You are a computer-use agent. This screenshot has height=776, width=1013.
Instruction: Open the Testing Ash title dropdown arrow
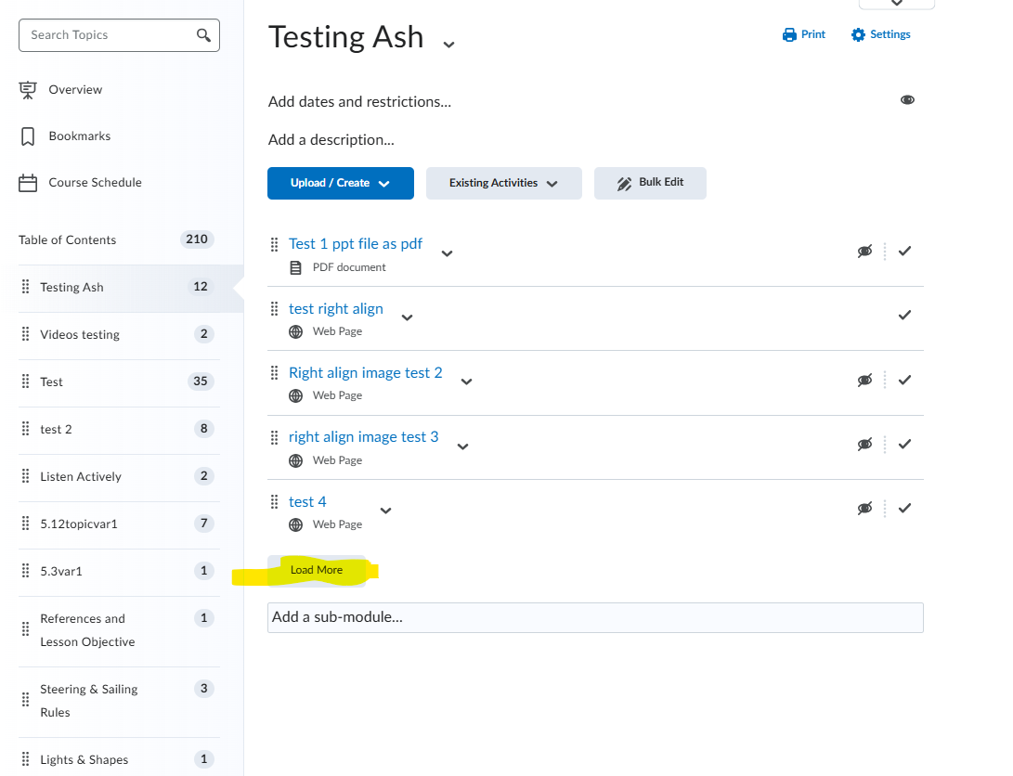point(448,45)
